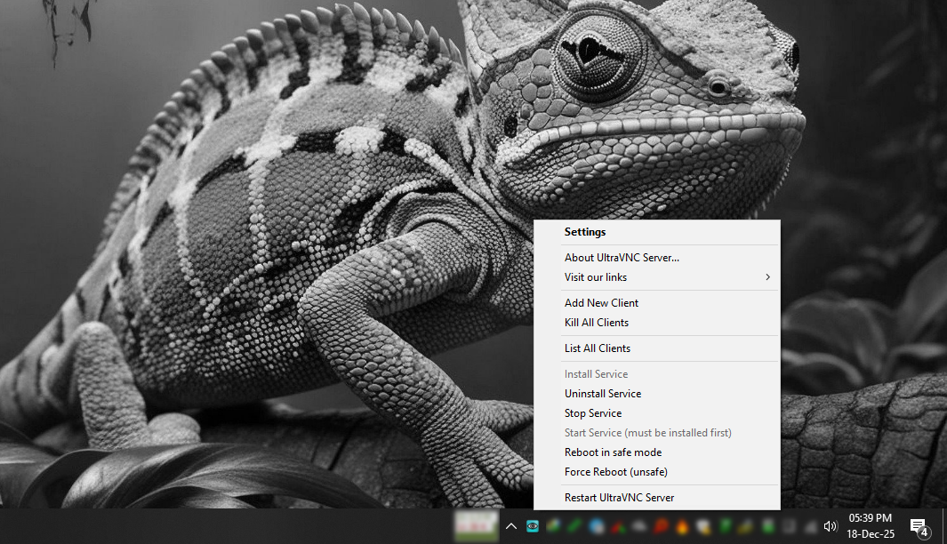The height and width of the screenshot is (544, 947).
Task: Open List All Clients
Action: coord(597,348)
